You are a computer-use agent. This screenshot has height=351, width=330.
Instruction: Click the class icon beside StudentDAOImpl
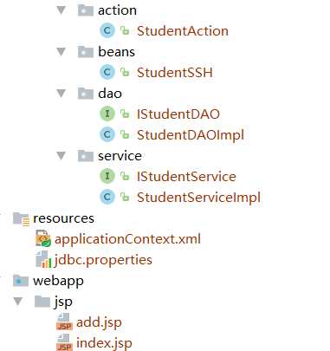(x=107, y=134)
